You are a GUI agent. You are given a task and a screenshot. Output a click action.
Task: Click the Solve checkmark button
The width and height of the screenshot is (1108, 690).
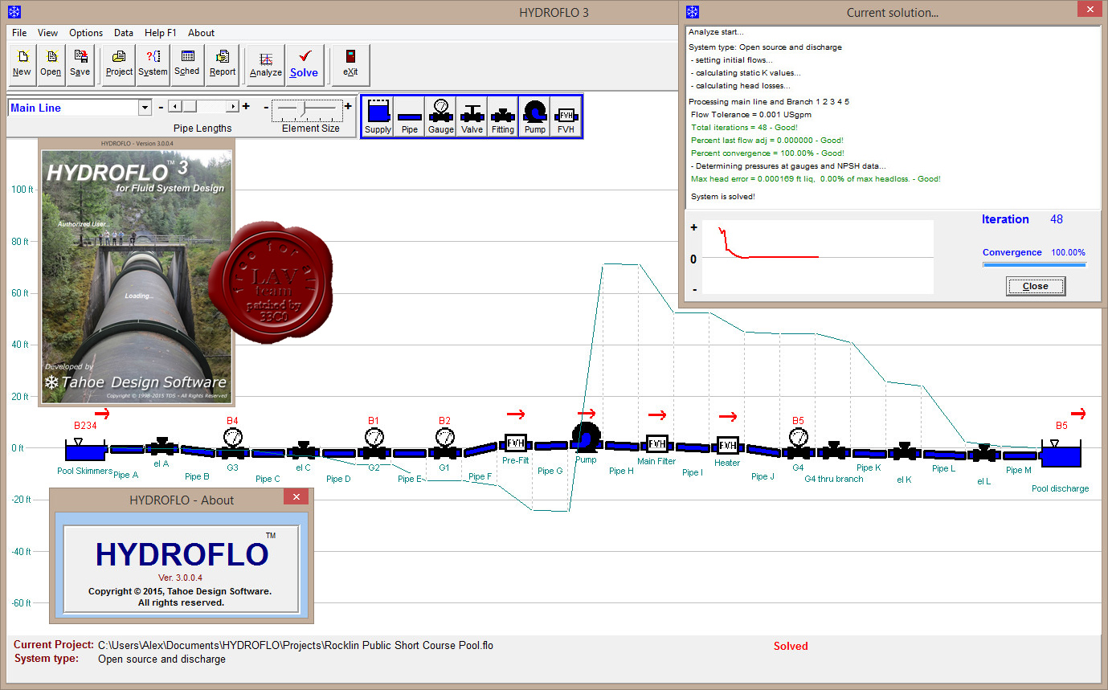(305, 63)
